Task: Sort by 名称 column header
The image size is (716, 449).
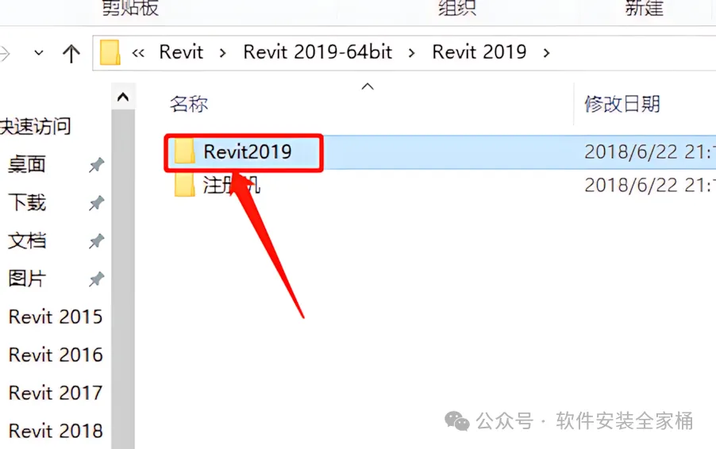Action: 189,104
